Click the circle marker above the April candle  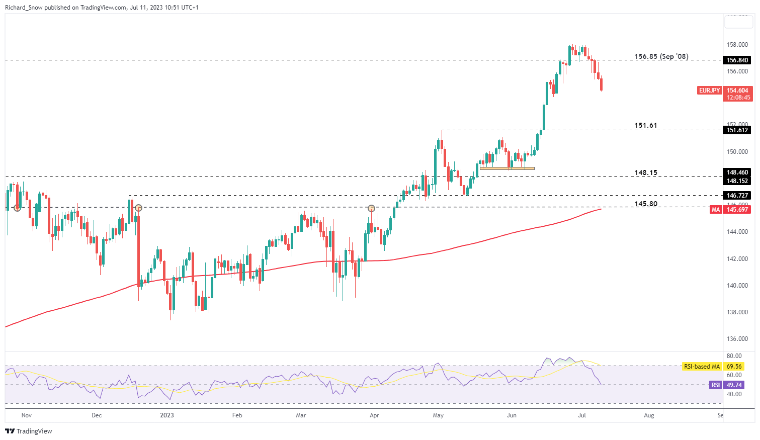(372, 208)
